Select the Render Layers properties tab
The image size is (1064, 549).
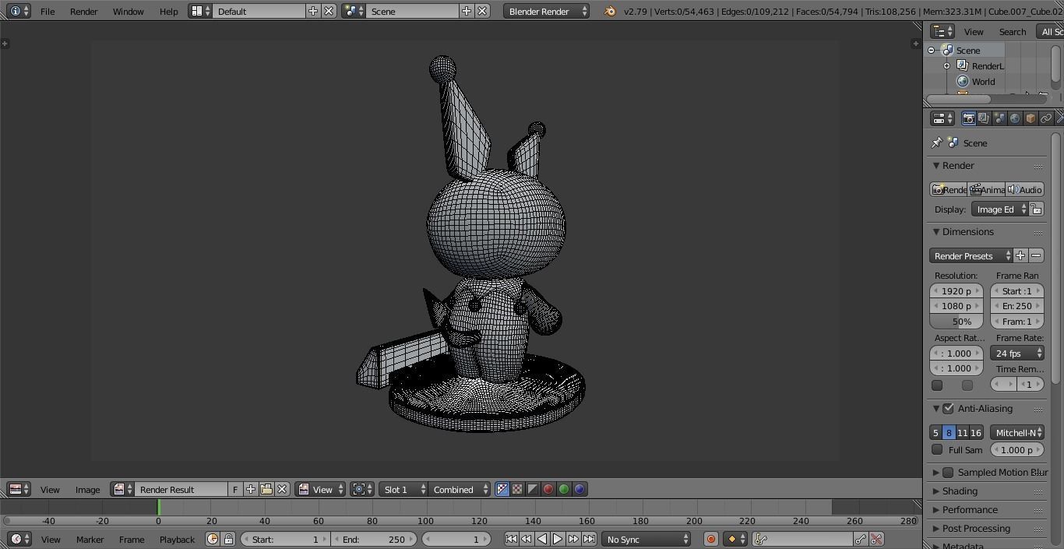click(984, 118)
